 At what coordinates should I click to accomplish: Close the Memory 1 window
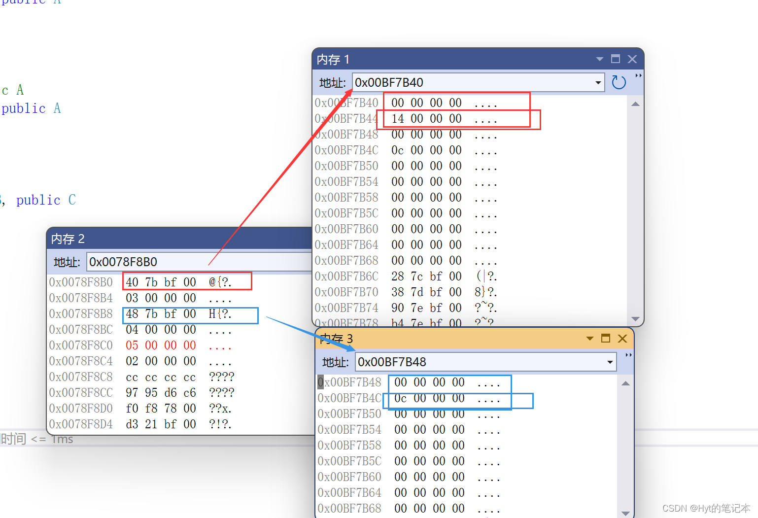pyautogui.click(x=632, y=59)
